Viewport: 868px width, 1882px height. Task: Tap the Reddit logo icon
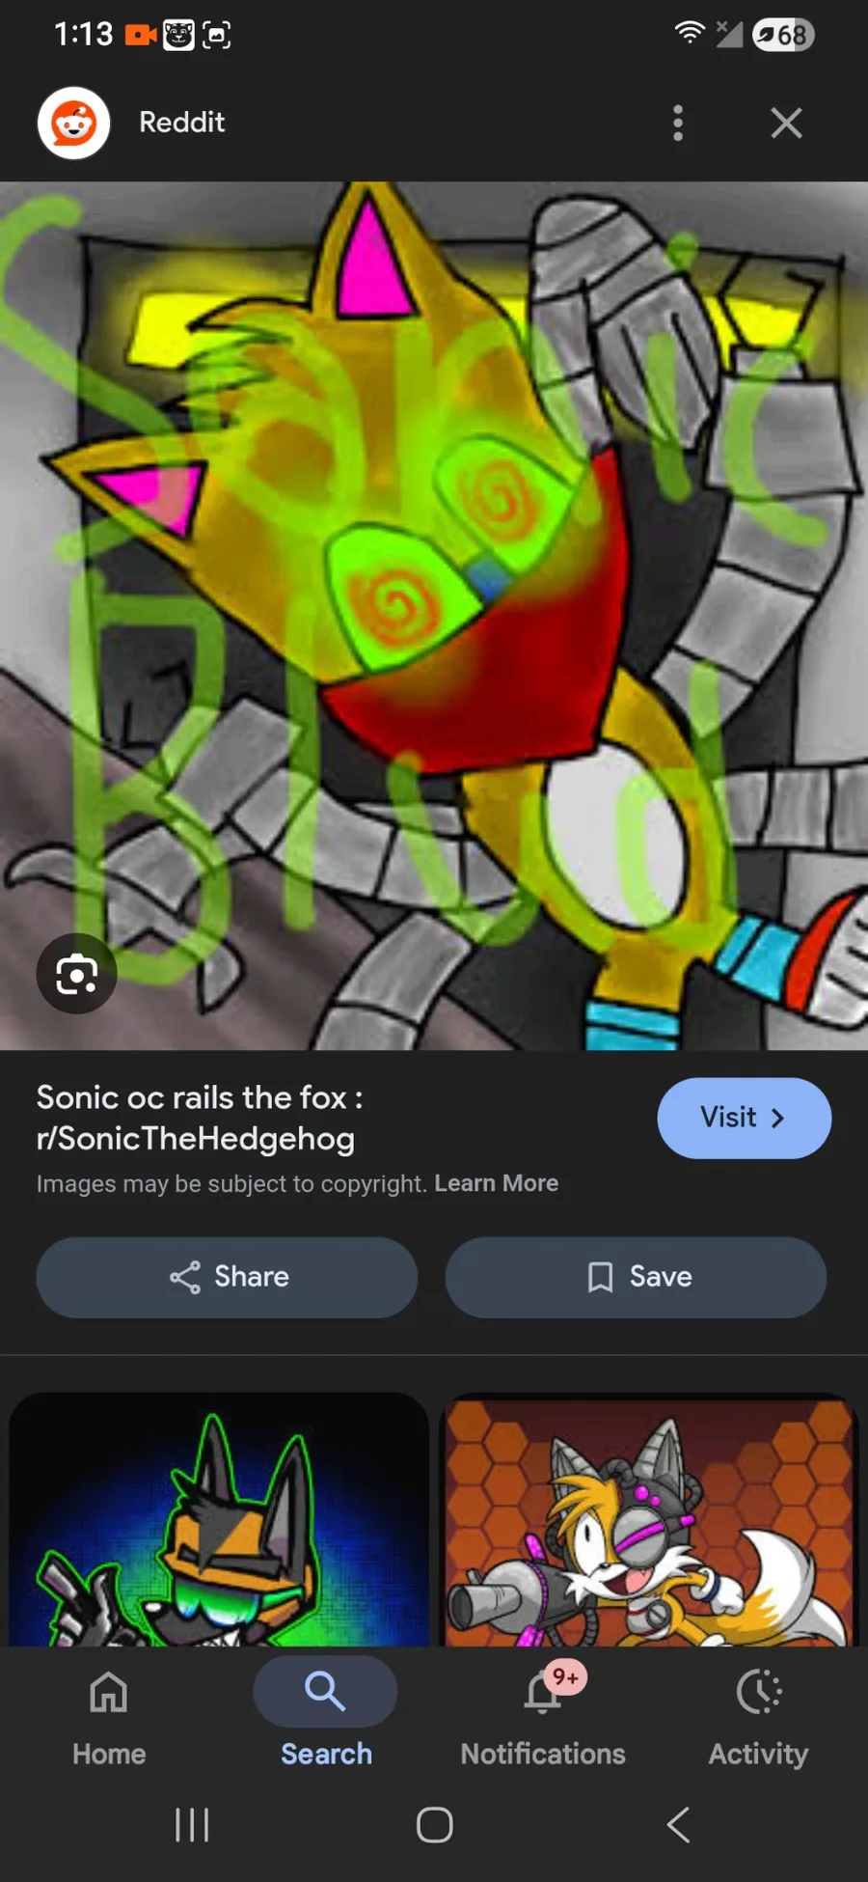(x=73, y=123)
